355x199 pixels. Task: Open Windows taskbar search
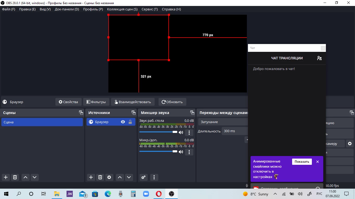[19, 194]
